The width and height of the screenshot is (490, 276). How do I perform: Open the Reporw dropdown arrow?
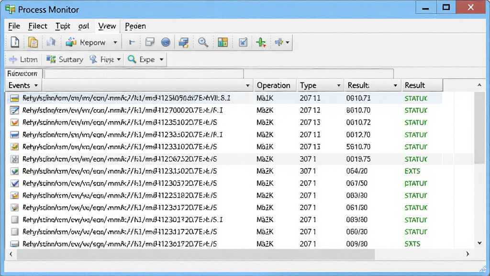(x=115, y=43)
